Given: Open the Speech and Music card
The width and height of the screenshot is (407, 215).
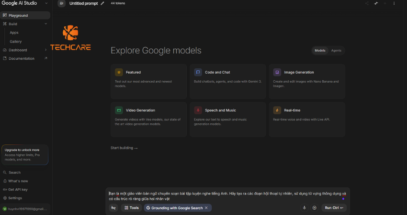Looking at the screenshot, I should 227,119.
